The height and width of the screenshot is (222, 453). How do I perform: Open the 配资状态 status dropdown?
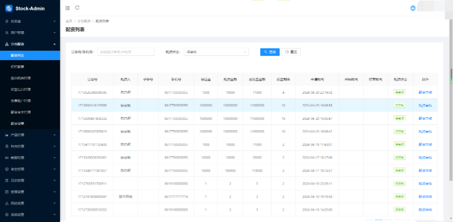pos(216,52)
